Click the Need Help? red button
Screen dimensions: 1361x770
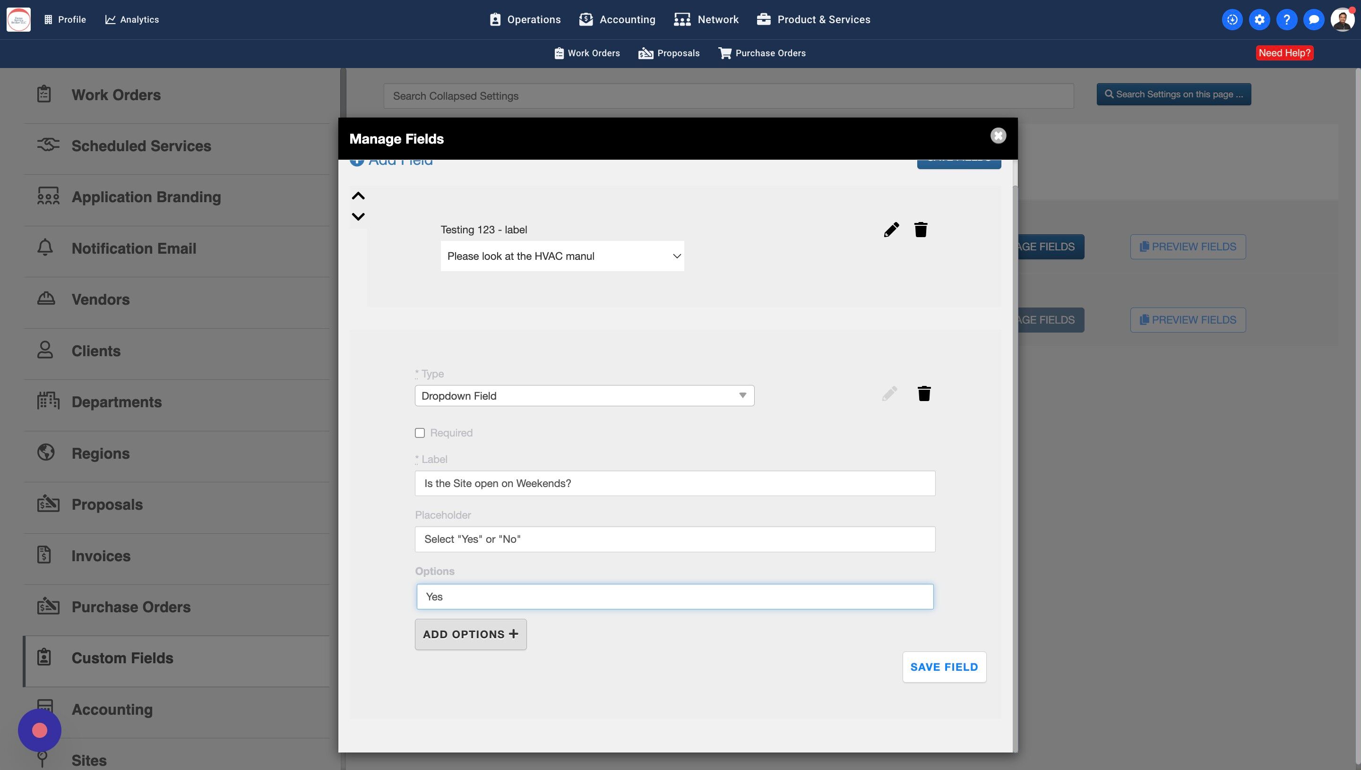tap(1284, 53)
